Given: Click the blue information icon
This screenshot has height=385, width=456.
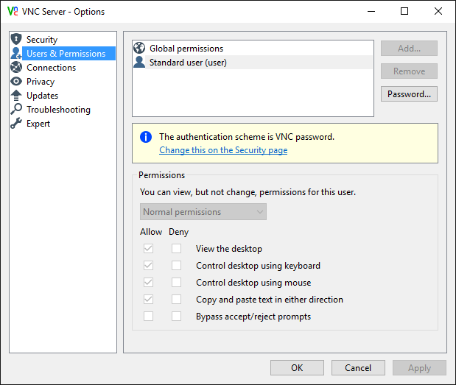Looking at the screenshot, I should pyautogui.click(x=146, y=137).
